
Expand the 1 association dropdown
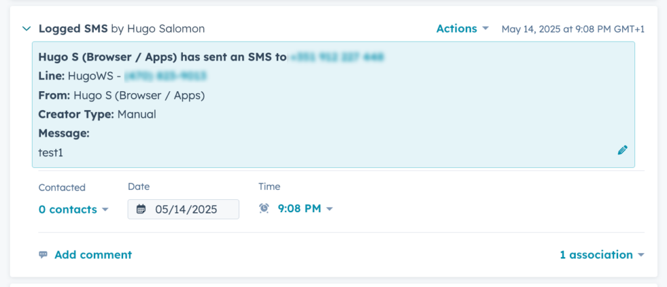point(602,254)
